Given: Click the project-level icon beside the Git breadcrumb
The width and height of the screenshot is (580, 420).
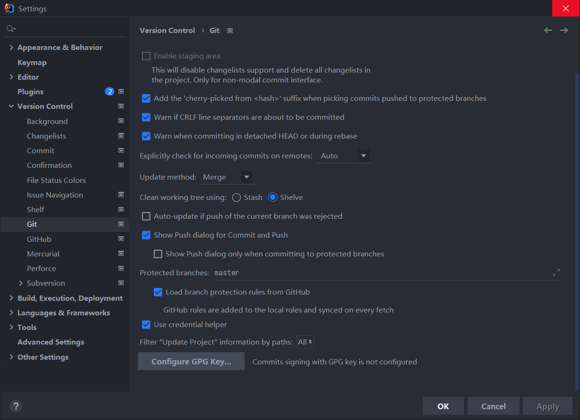Looking at the screenshot, I should point(230,31).
